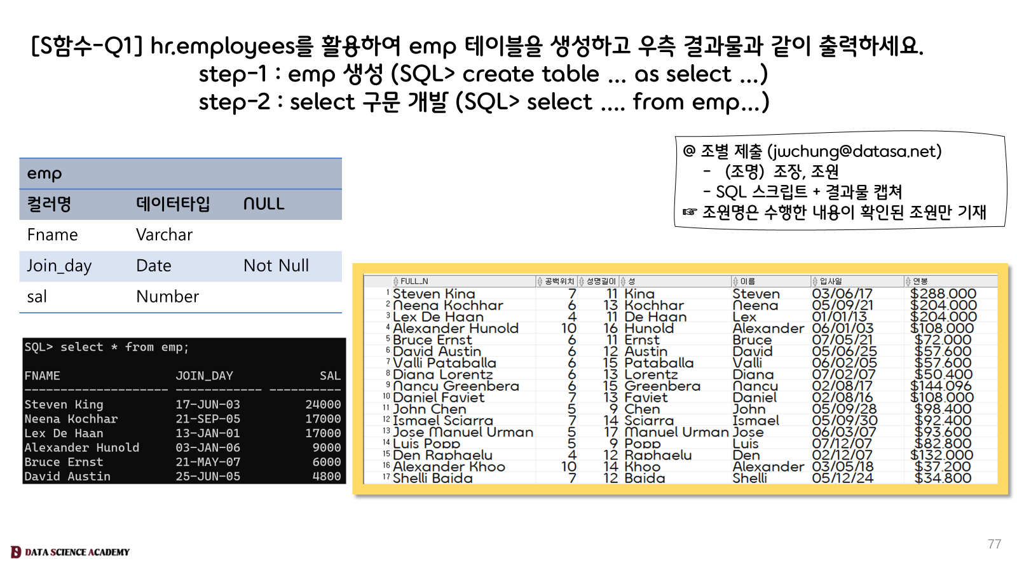Image resolution: width=1017 pixels, height=572 pixels.
Task: Click the FNAME header in SQL terminal
Action: coord(42,376)
